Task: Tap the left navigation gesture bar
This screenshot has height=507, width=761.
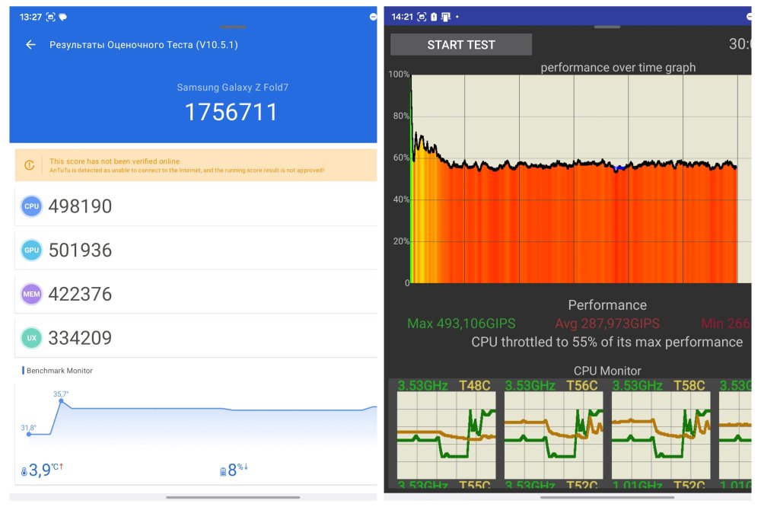Action: pos(233,497)
